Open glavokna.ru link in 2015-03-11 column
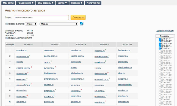Screen dimensions: 177x106 pos(123,62)
